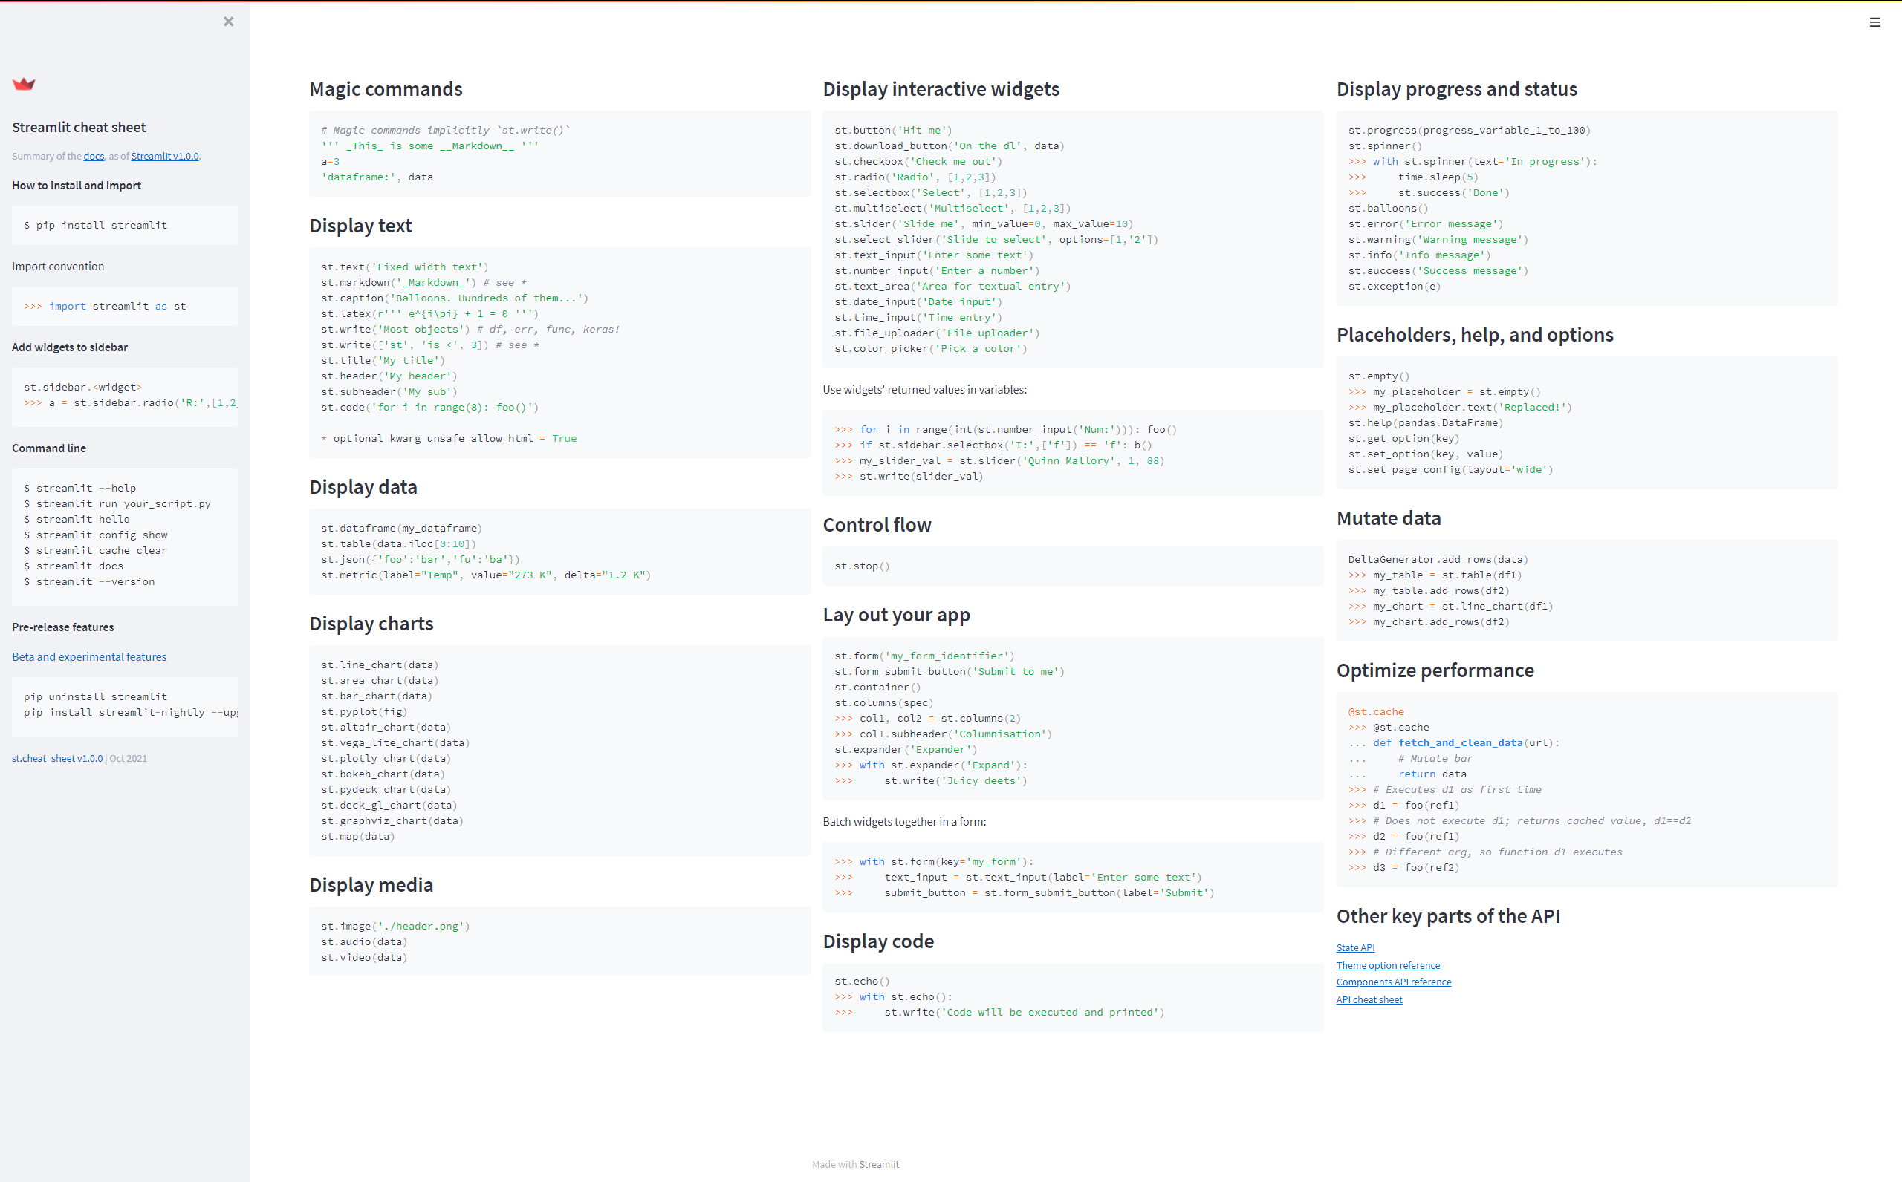Close the sidebar with X icon
This screenshot has width=1902, height=1182.
tap(228, 22)
